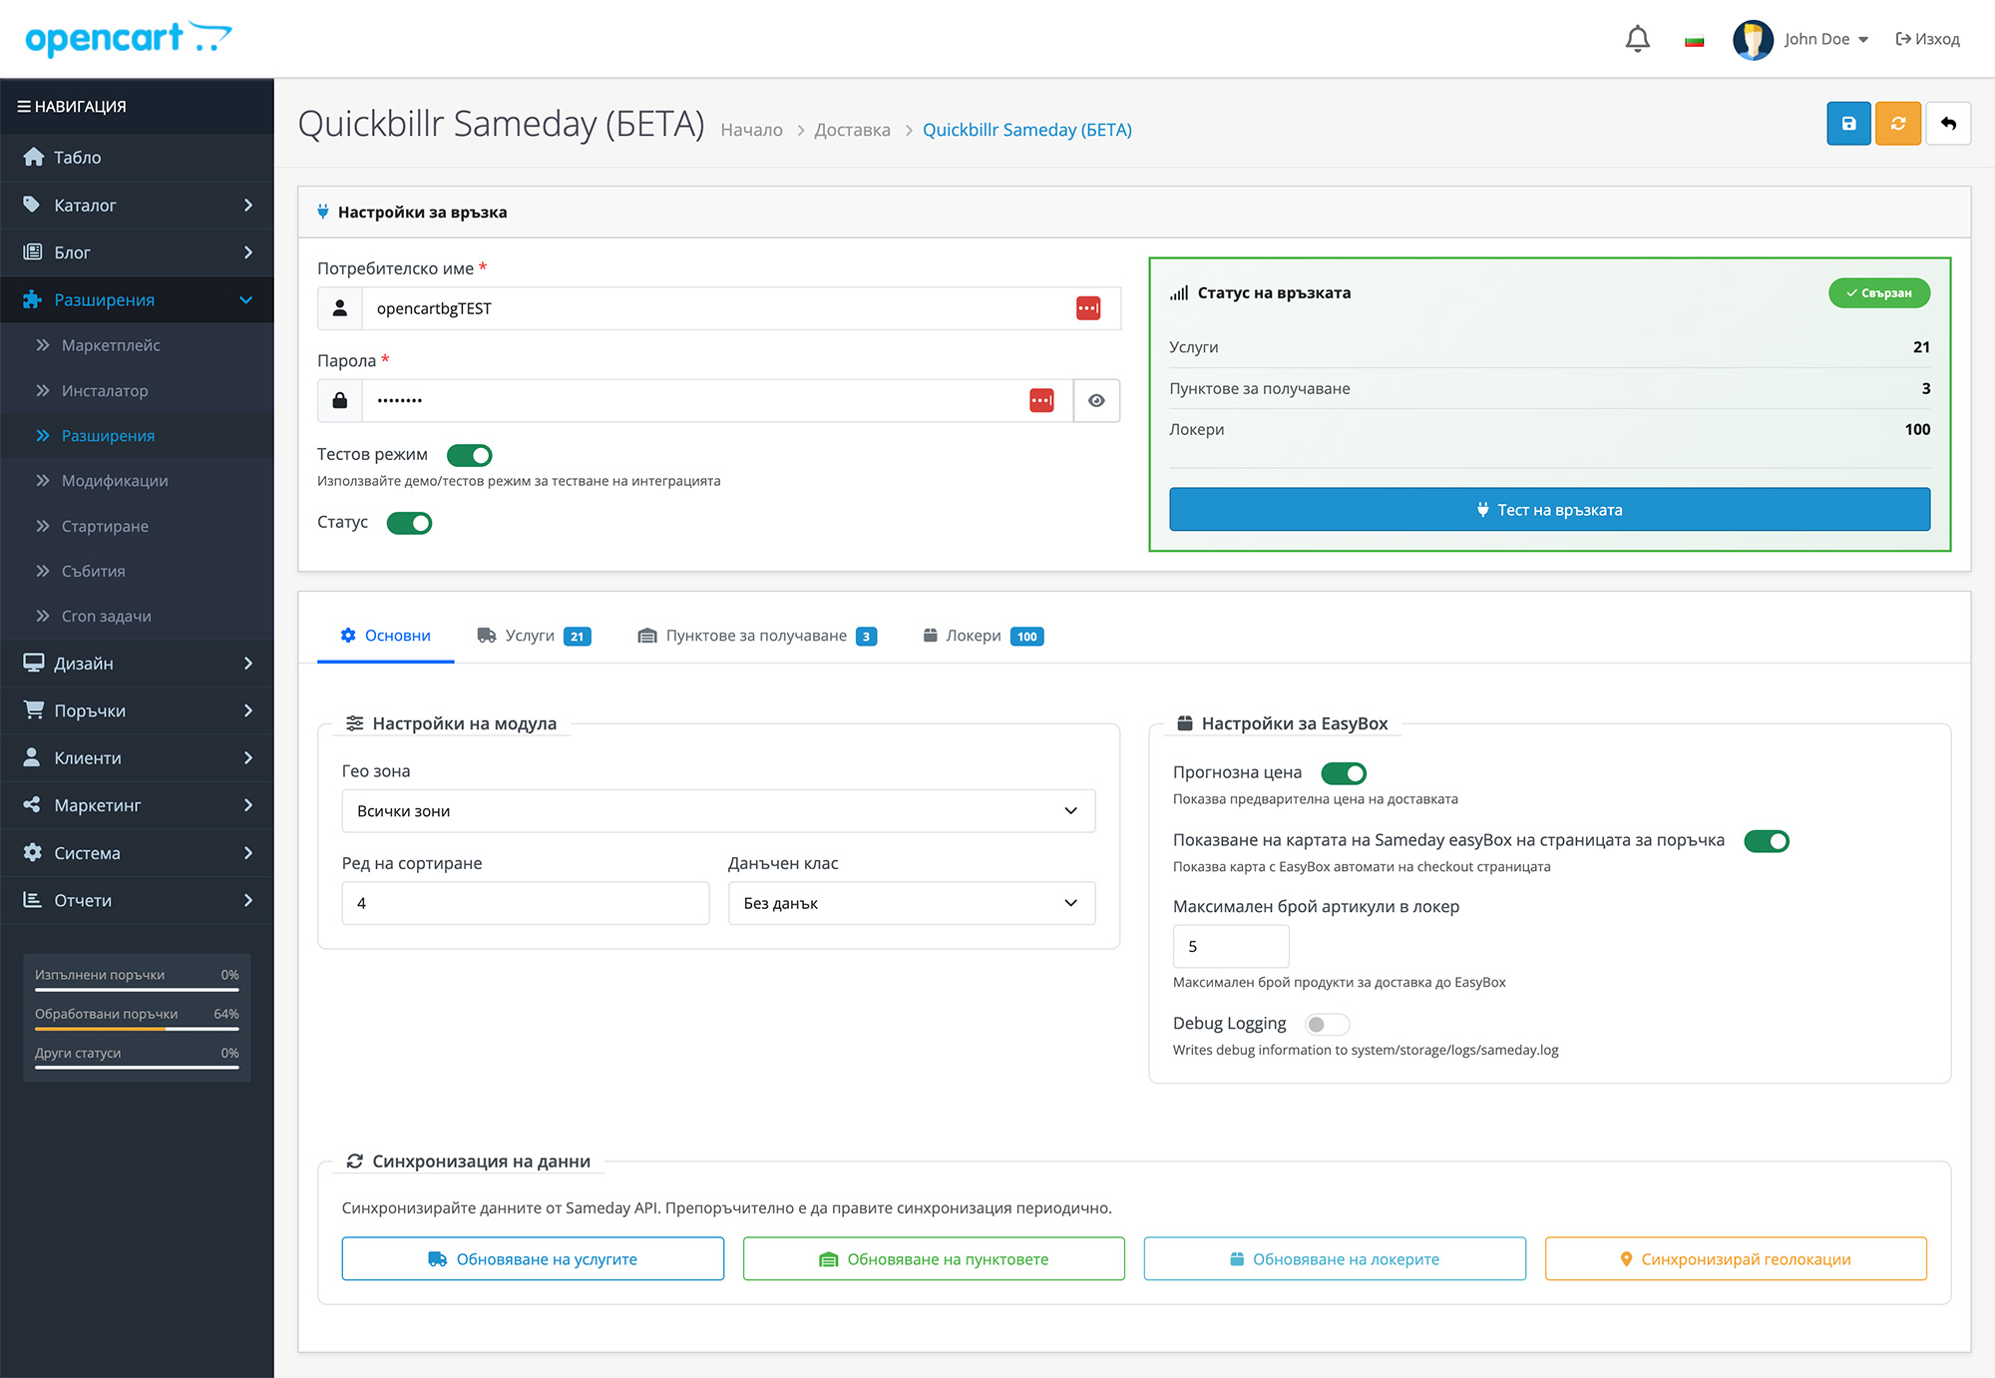Click Синхронизирай геолокации button

coord(1735,1259)
